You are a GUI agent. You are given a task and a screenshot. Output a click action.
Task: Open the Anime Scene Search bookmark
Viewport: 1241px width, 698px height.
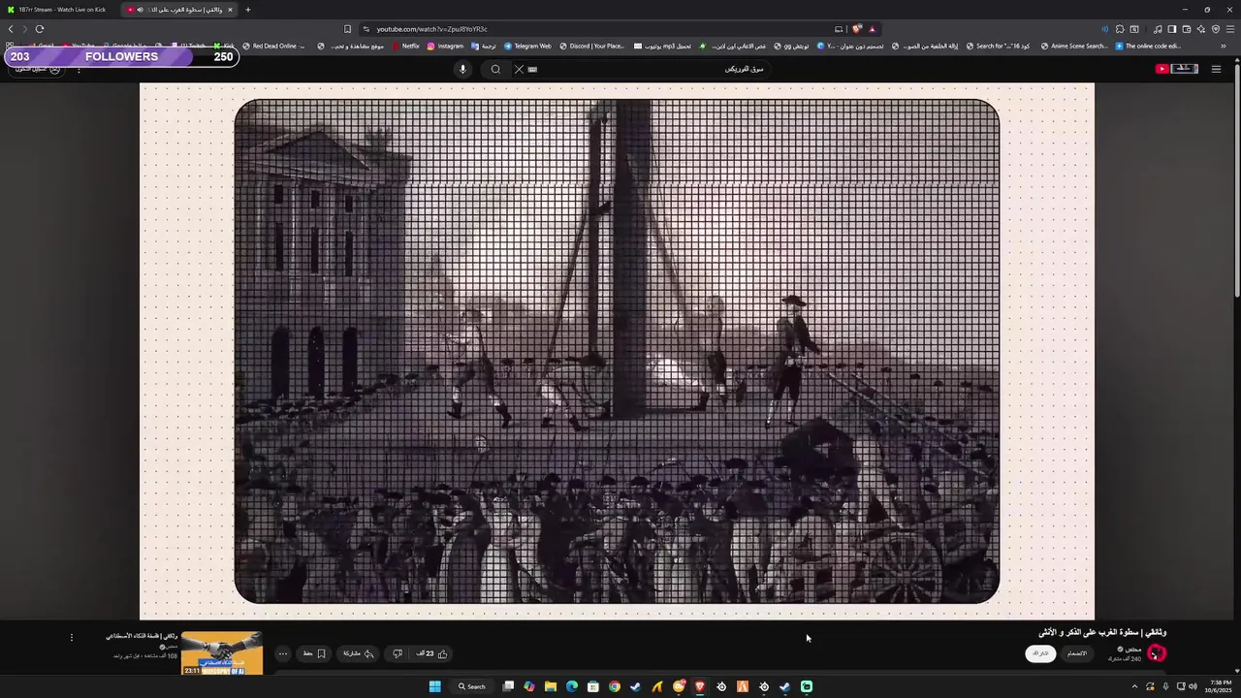click(x=1073, y=46)
